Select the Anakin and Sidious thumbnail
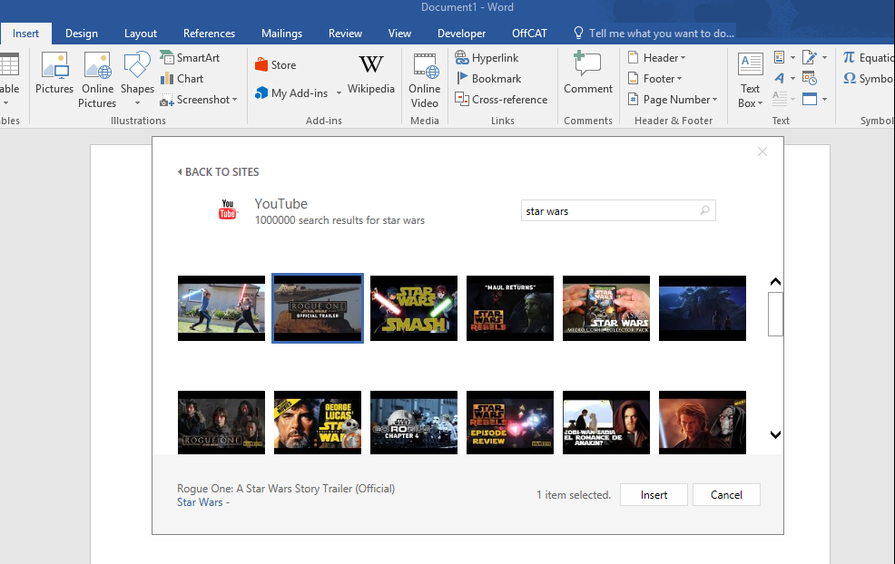 pyautogui.click(x=702, y=423)
